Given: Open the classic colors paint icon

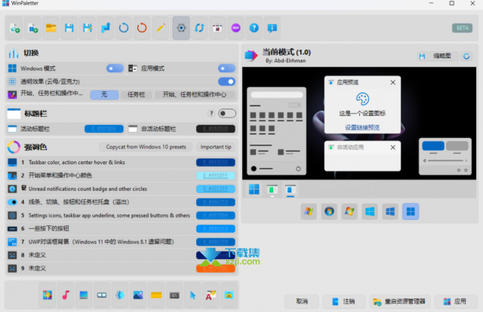Looking at the screenshot, I should [x=48, y=295].
